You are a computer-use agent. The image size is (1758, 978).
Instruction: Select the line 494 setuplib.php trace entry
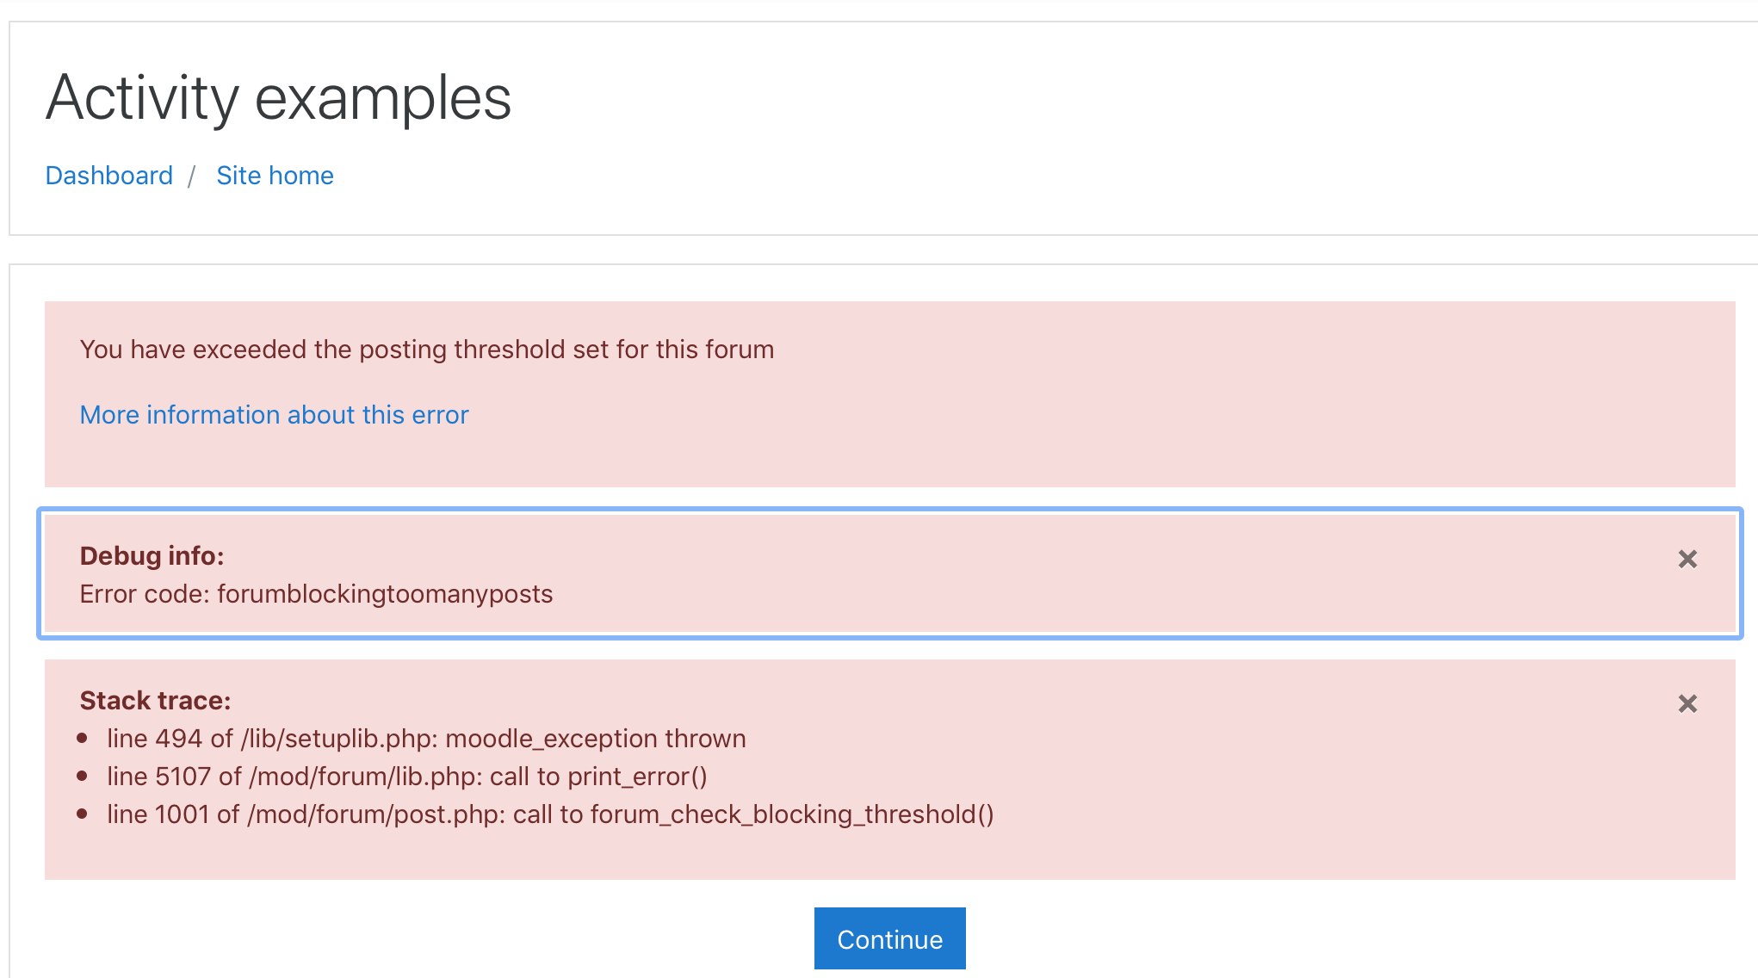point(426,739)
